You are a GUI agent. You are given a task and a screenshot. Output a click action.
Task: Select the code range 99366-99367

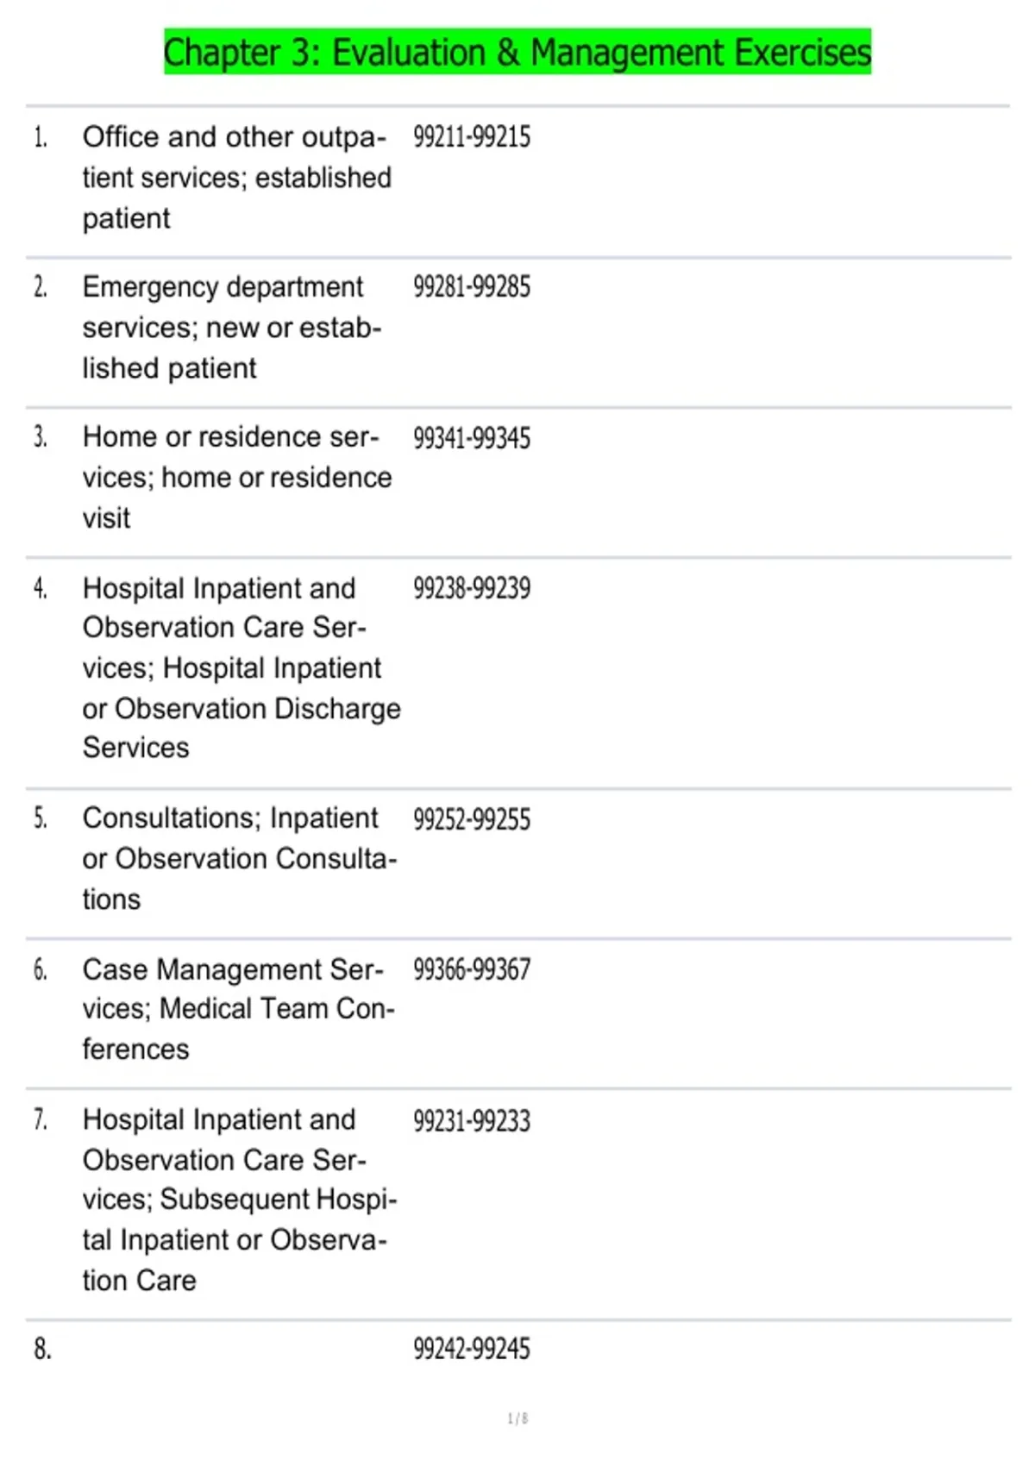pos(471,969)
